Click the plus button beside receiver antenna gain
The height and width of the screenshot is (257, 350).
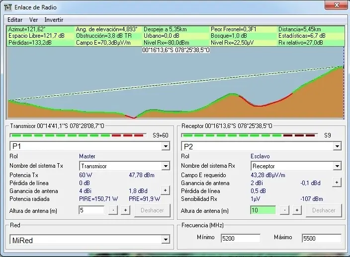coord(337,183)
